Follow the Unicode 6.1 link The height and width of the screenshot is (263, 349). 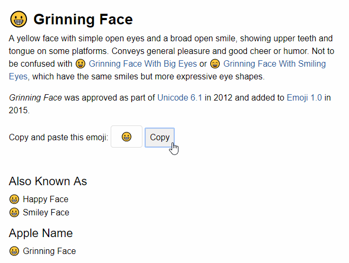pos(180,98)
